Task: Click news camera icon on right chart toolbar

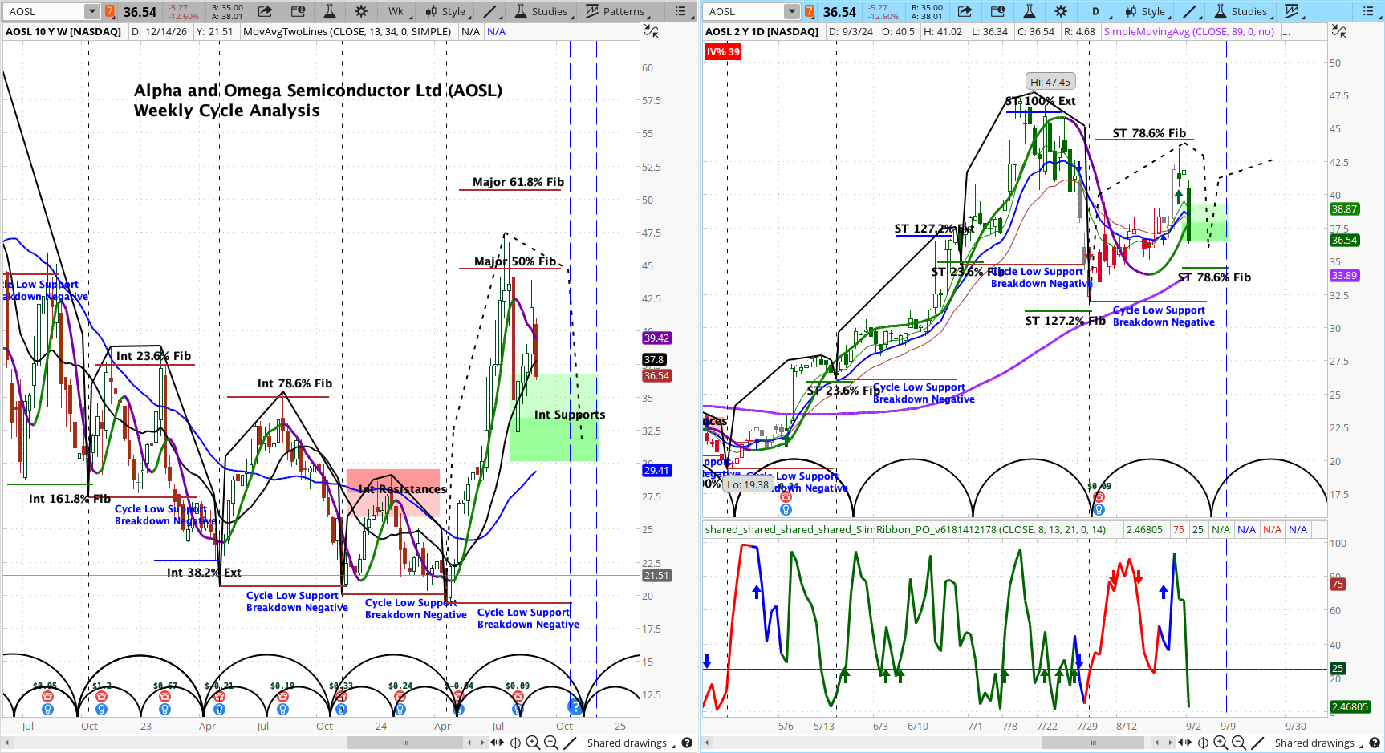Action: pos(997,11)
